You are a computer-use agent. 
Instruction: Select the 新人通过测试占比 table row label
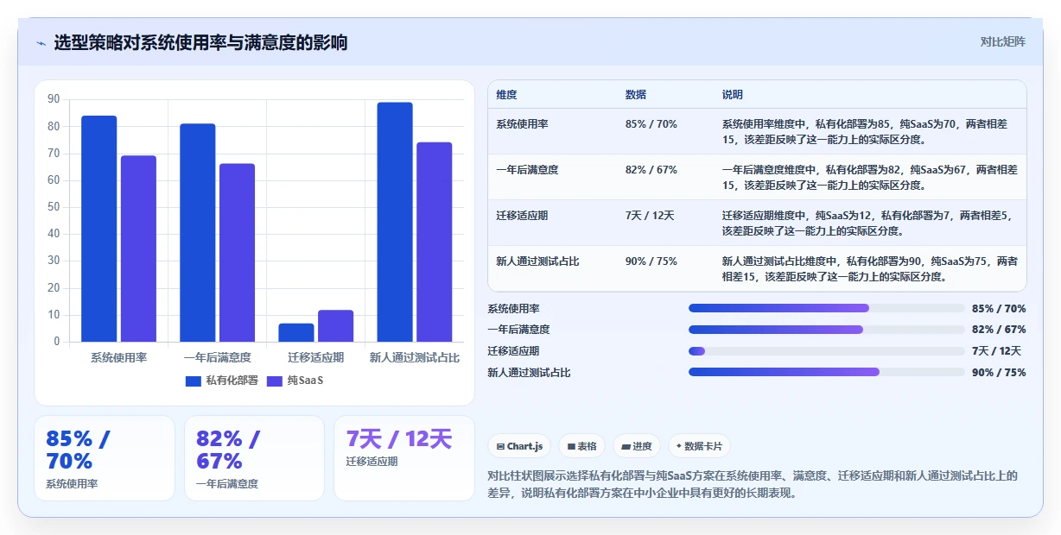tap(537, 261)
